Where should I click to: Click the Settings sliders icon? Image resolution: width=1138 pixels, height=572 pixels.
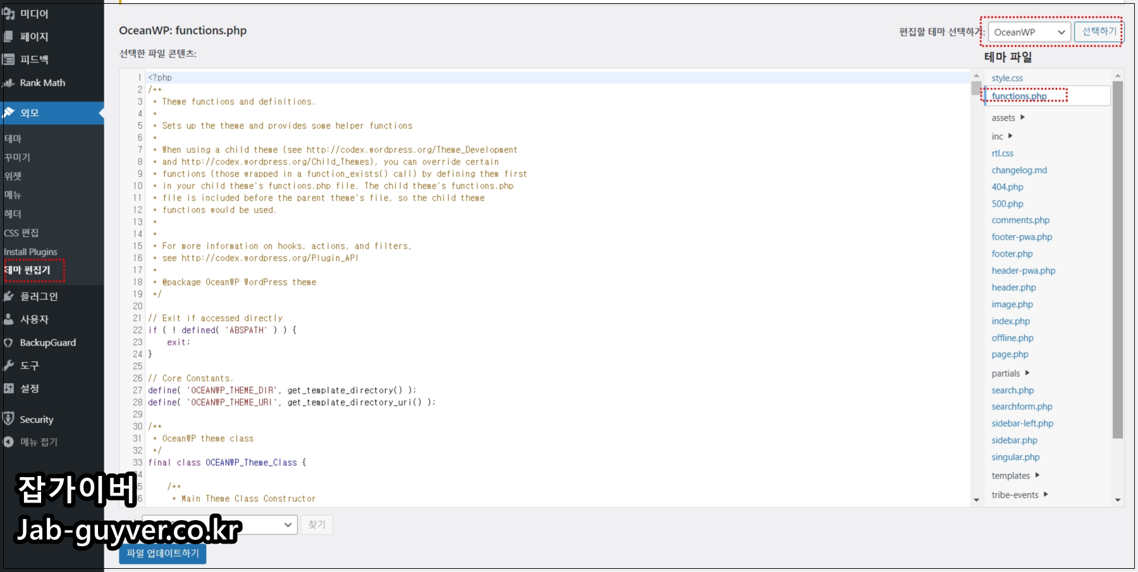tap(8, 388)
